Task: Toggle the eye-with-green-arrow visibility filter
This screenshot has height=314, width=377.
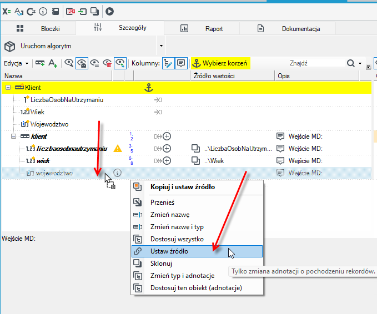Action: click(x=120, y=63)
